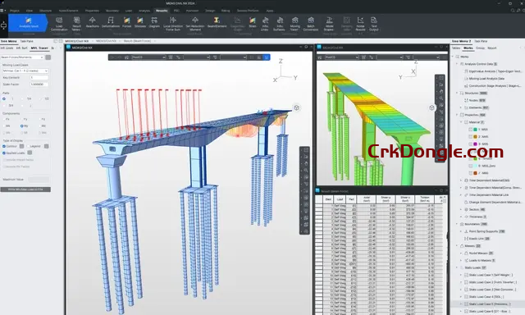Uncheck the Applied Loads checkbox
Image resolution: width=525 pixels, height=315 pixels.
click(4, 153)
